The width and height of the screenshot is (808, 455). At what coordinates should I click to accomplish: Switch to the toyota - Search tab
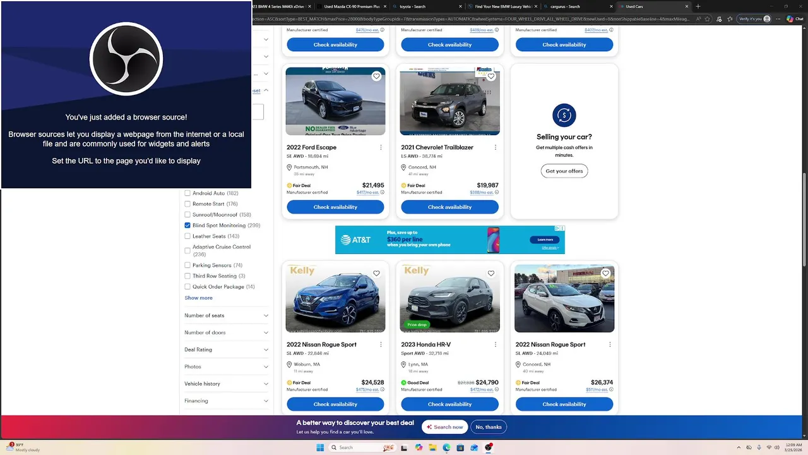click(427, 6)
